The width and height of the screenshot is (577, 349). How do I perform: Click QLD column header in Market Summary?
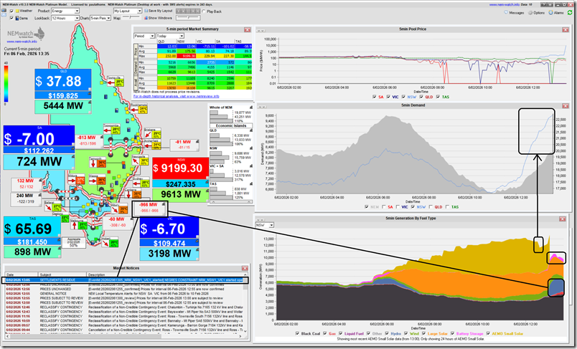click(166, 42)
